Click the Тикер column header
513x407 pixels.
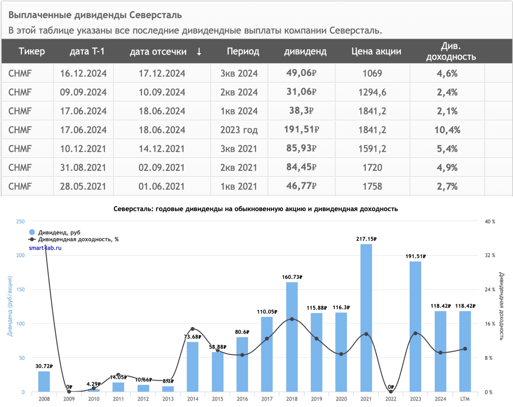(32, 51)
